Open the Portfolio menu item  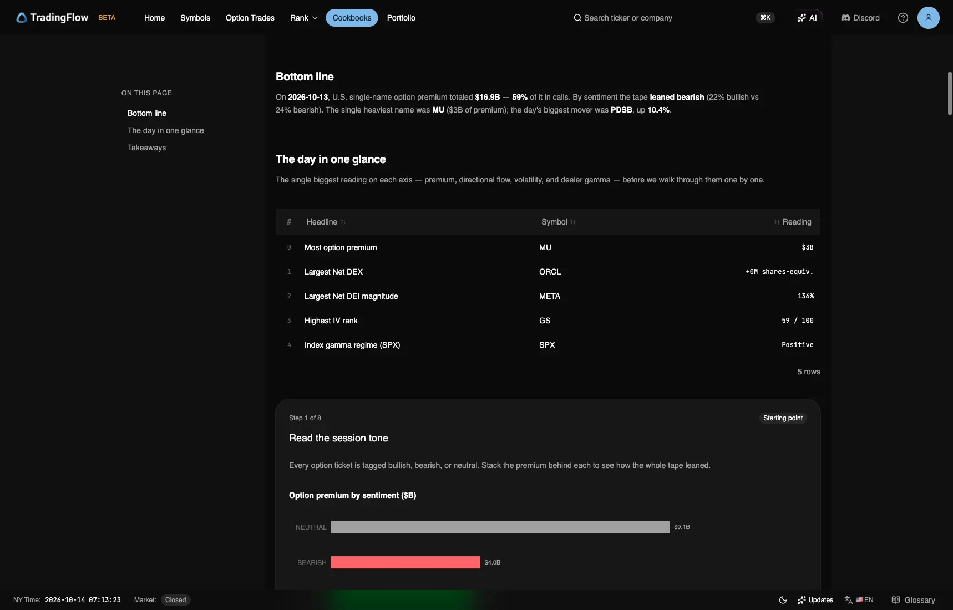click(x=401, y=18)
